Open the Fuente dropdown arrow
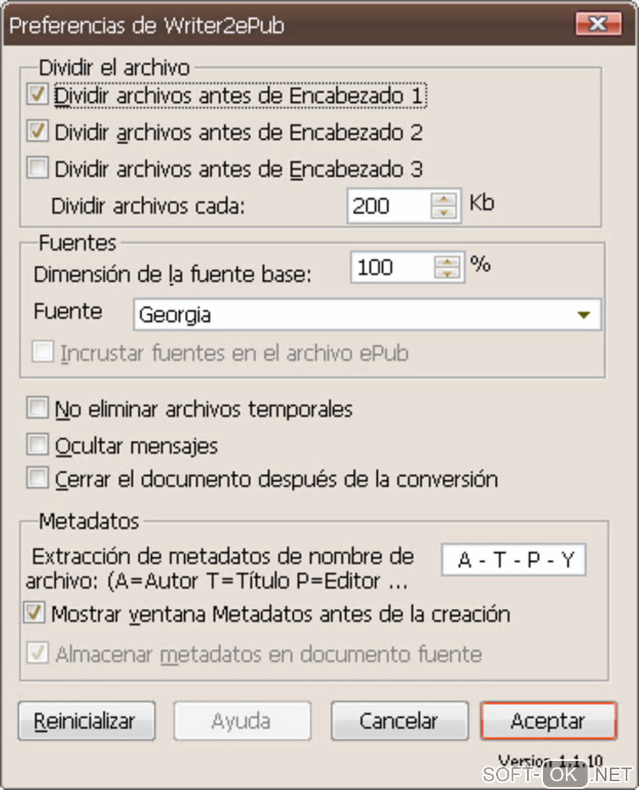This screenshot has height=790, width=639. [x=584, y=315]
